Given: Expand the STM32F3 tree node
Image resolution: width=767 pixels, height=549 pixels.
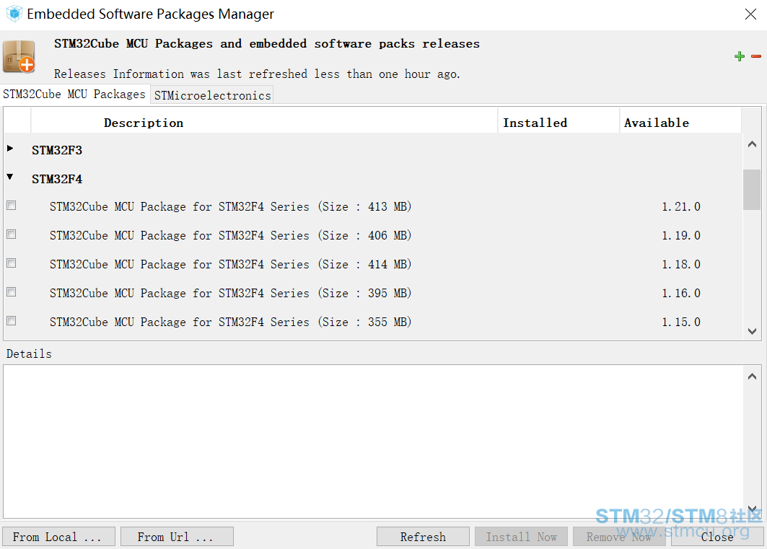Looking at the screenshot, I should (x=10, y=148).
